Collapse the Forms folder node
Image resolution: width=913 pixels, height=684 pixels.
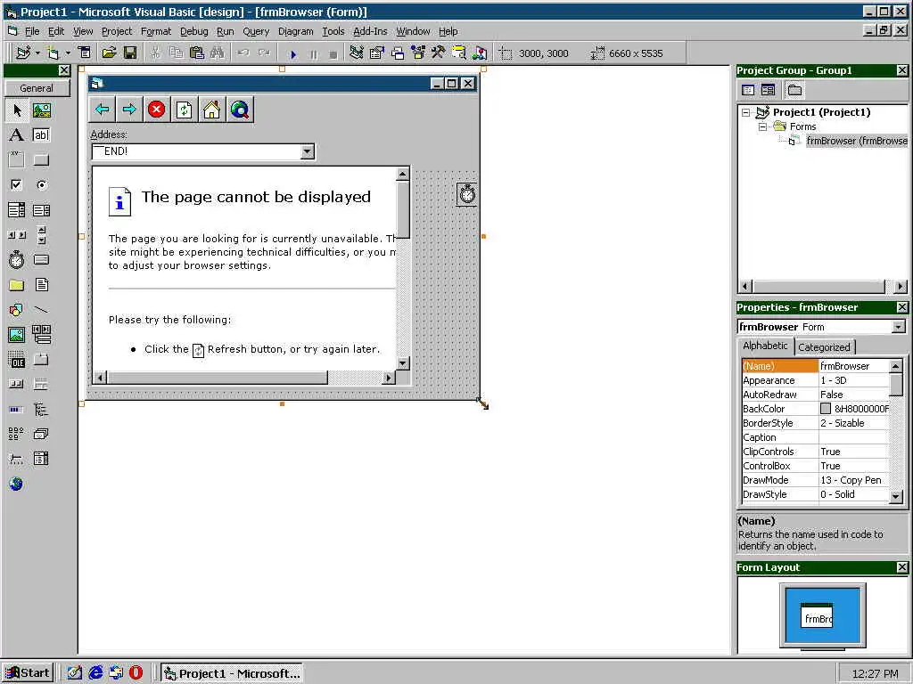tap(762, 126)
